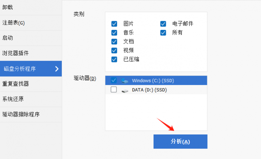Open the 启动 sidebar section
The height and width of the screenshot is (159, 261).
pyautogui.click(x=31, y=38)
